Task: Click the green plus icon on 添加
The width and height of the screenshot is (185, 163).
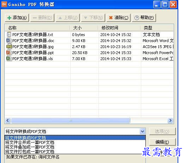Action: [9, 18]
